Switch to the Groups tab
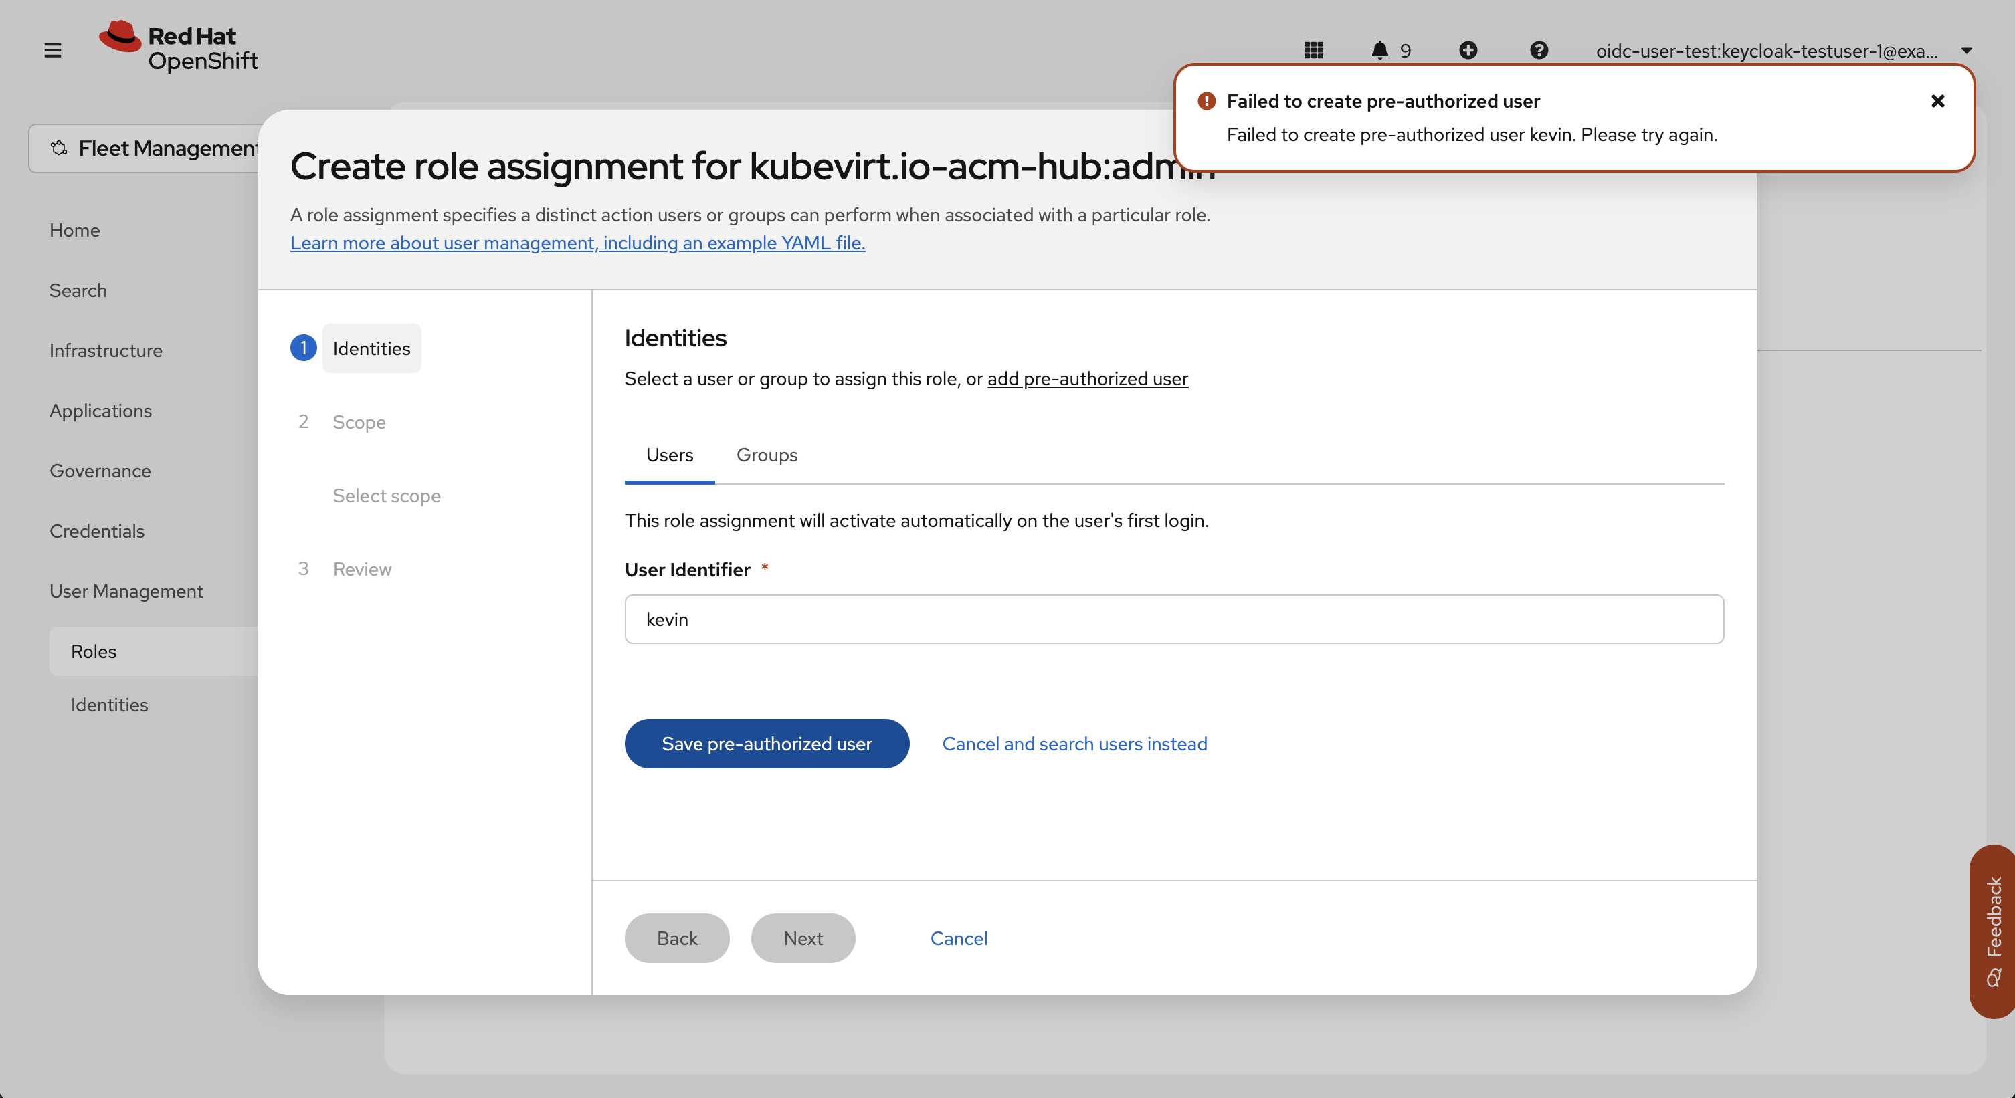Viewport: 2015px width, 1098px height. coord(767,455)
